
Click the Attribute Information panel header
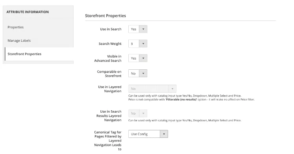[x=28, y=12]
